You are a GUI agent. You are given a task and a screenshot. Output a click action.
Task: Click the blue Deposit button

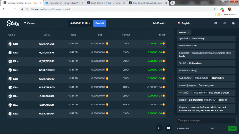pyautogui.click(x=100, y=23)
